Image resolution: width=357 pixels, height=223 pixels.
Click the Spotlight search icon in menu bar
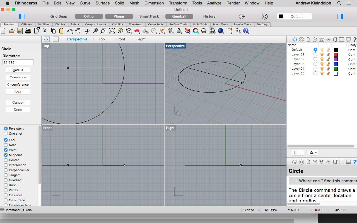(339, 3)
